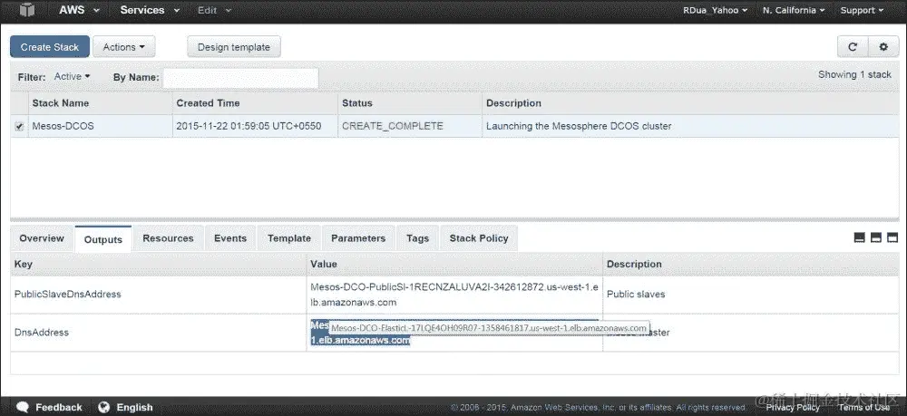Open the Template tab

tap(289, 238)
